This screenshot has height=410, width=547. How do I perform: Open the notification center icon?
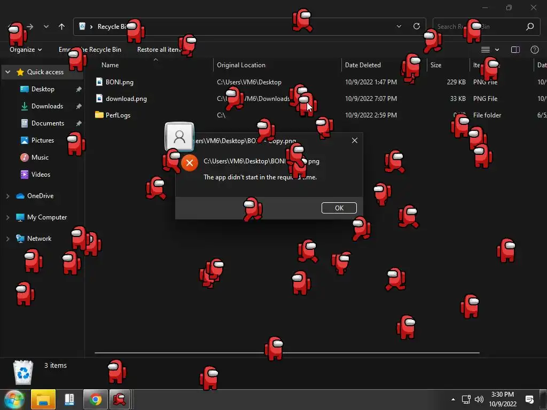click(529, 399)
